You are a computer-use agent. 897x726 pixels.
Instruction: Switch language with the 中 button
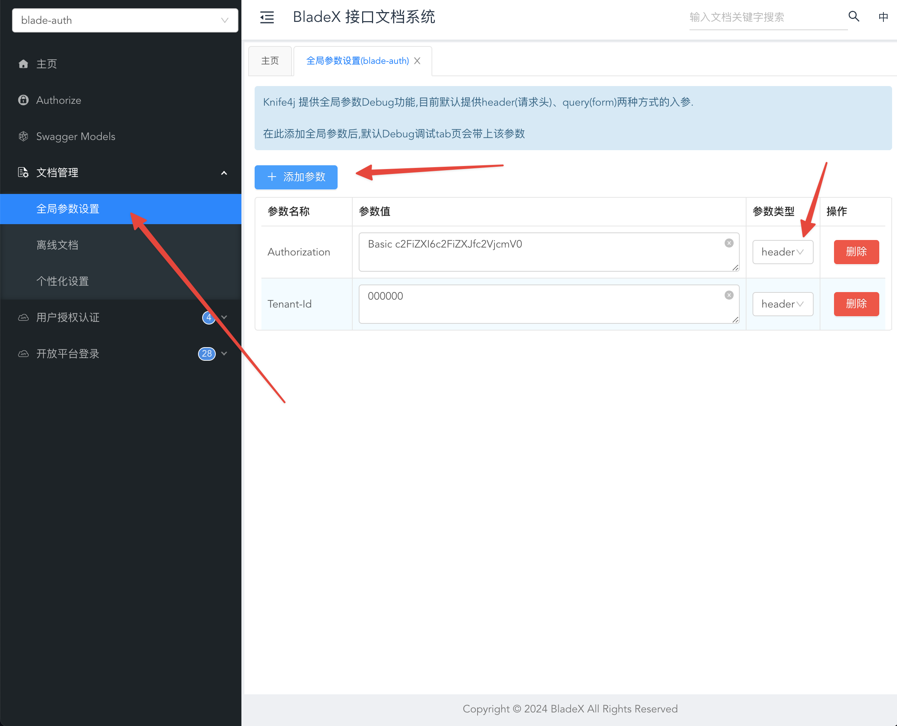[883, 17]
